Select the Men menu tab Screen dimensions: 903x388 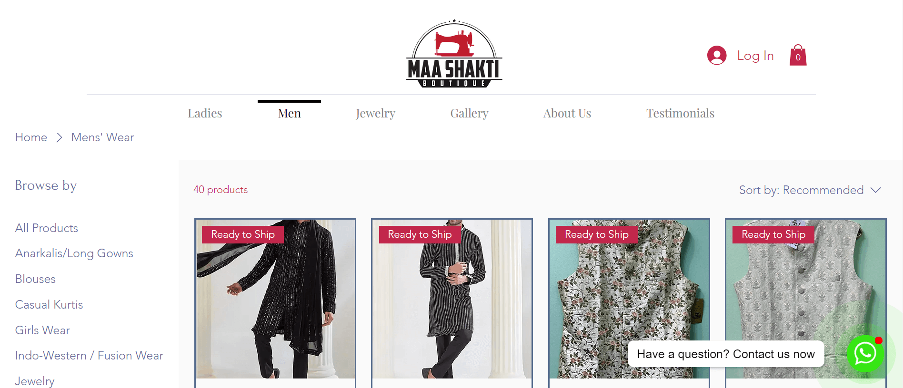click(289, 113)
